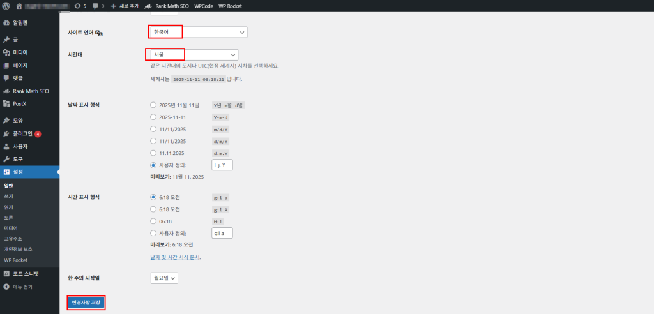Select the m/d/Y date format radio
The height and width of the screenshot is (314, 654).
point(153,130)
